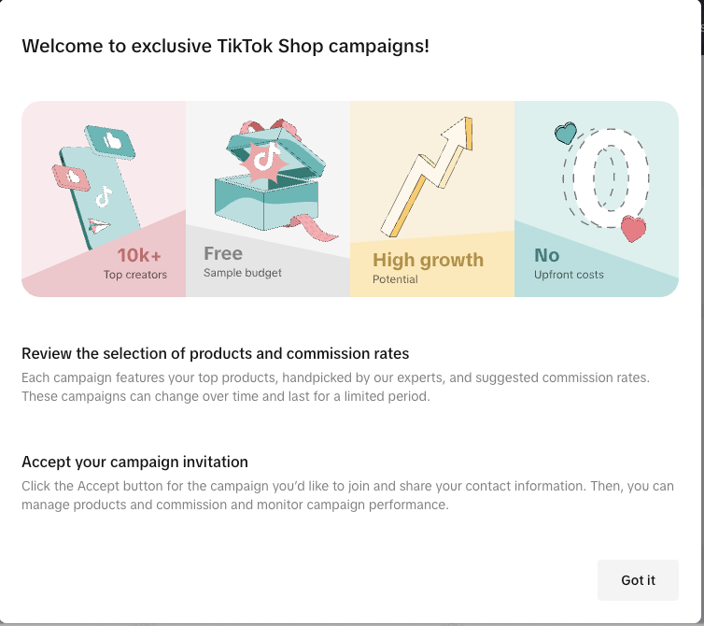Screen dimensions: 704x626
Task: Click the pink thumbs-up bubble icon
Action: point(71,176)
